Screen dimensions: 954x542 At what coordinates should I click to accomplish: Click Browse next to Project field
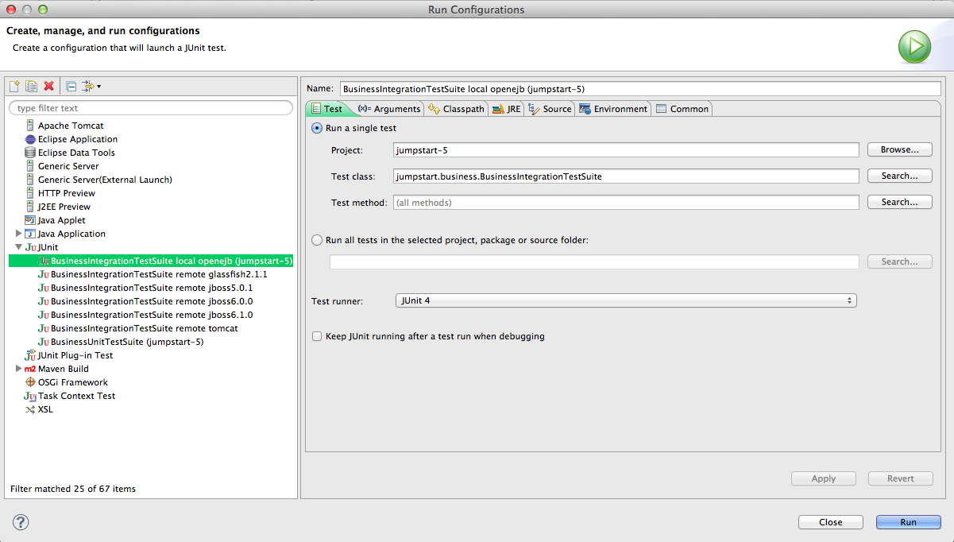900,149
